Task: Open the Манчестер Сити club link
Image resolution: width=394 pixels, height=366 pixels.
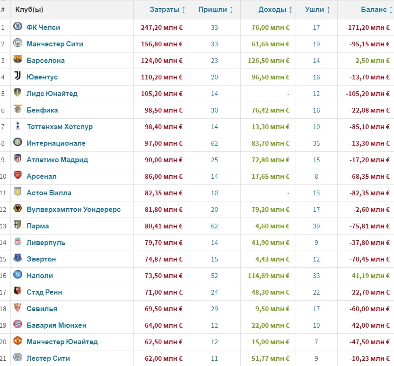Action: pyautogui.click(x=55, y=44)
